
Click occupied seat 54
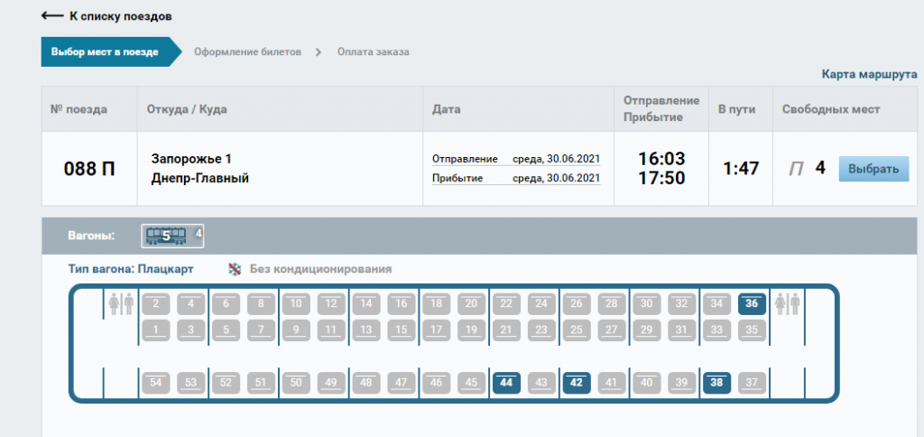(x=155, y=382)
